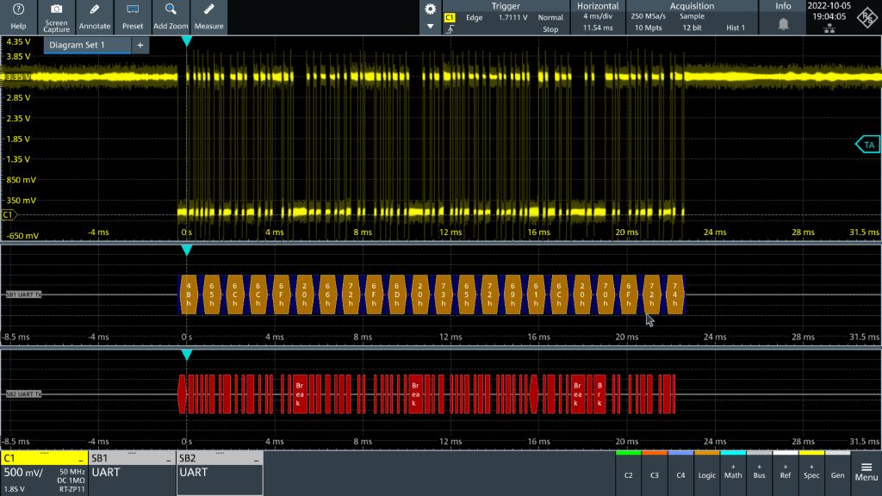Minimize the SB1 UART signal box

pos(168,459)
